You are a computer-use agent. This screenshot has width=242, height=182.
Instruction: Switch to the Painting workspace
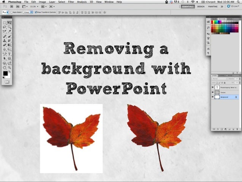213,6
